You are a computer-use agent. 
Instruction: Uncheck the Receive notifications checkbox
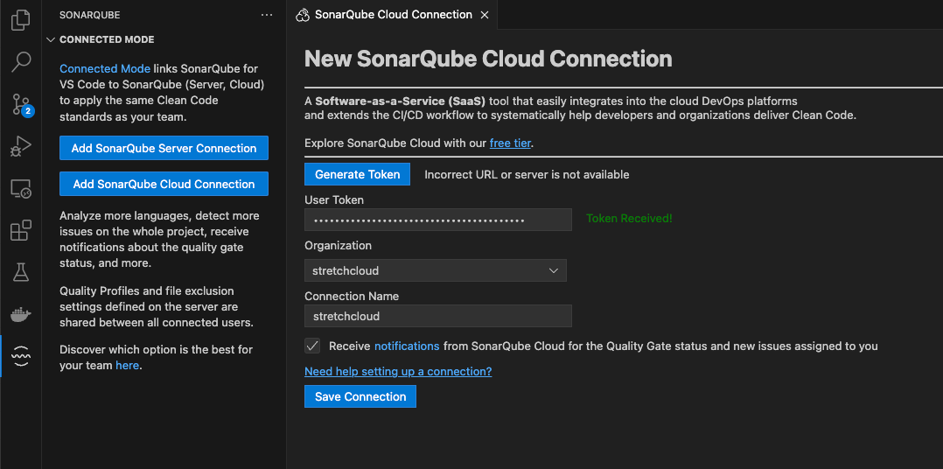(x=312, y=346)
